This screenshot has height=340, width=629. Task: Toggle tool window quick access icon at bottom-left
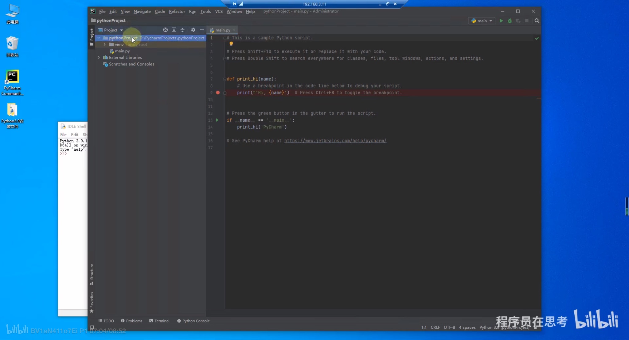[92, 327]
